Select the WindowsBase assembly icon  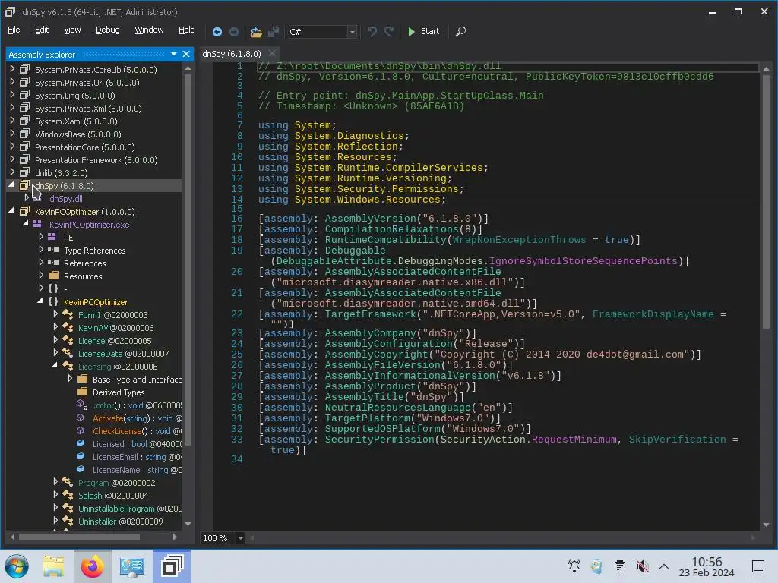pyautogui.click(x=25, y=134)
